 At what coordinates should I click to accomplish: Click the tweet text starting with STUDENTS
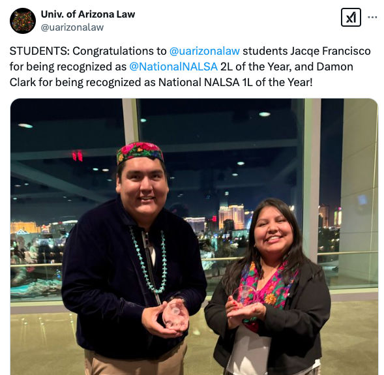(190, 67)
